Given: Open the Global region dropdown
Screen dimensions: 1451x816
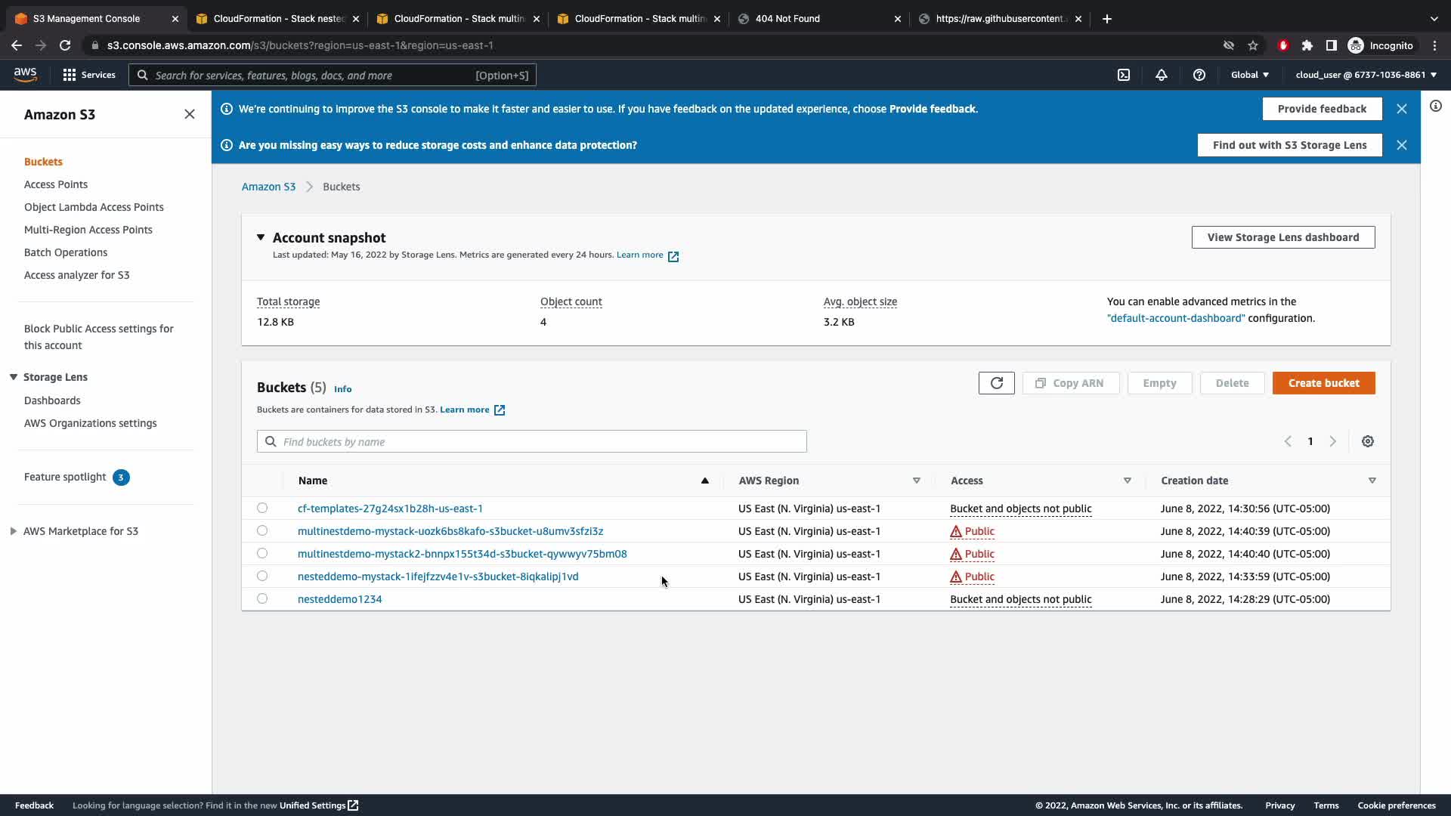Looking at the screenshot, I should (x=1250, y=75).
